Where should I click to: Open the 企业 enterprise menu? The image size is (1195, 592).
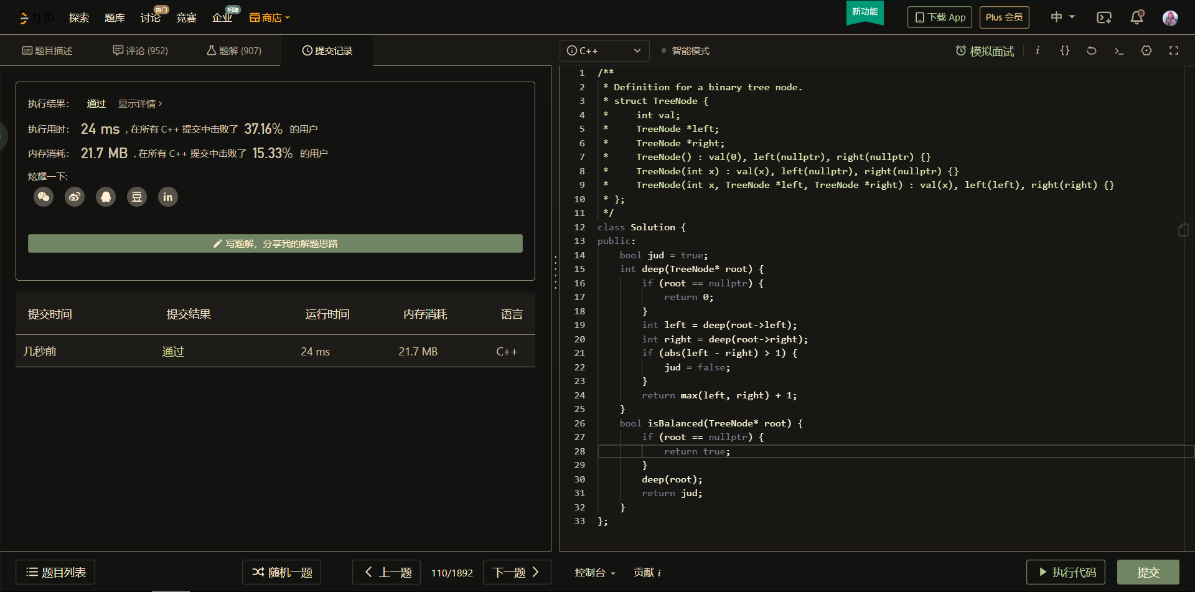[x=222, y=17]
